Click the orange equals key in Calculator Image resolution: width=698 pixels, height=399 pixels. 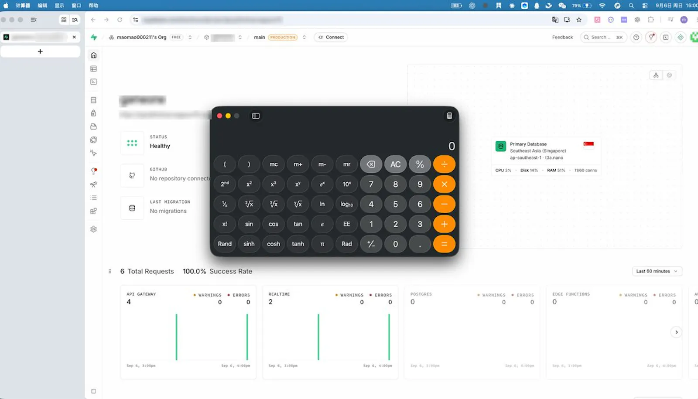coord(444,244)
